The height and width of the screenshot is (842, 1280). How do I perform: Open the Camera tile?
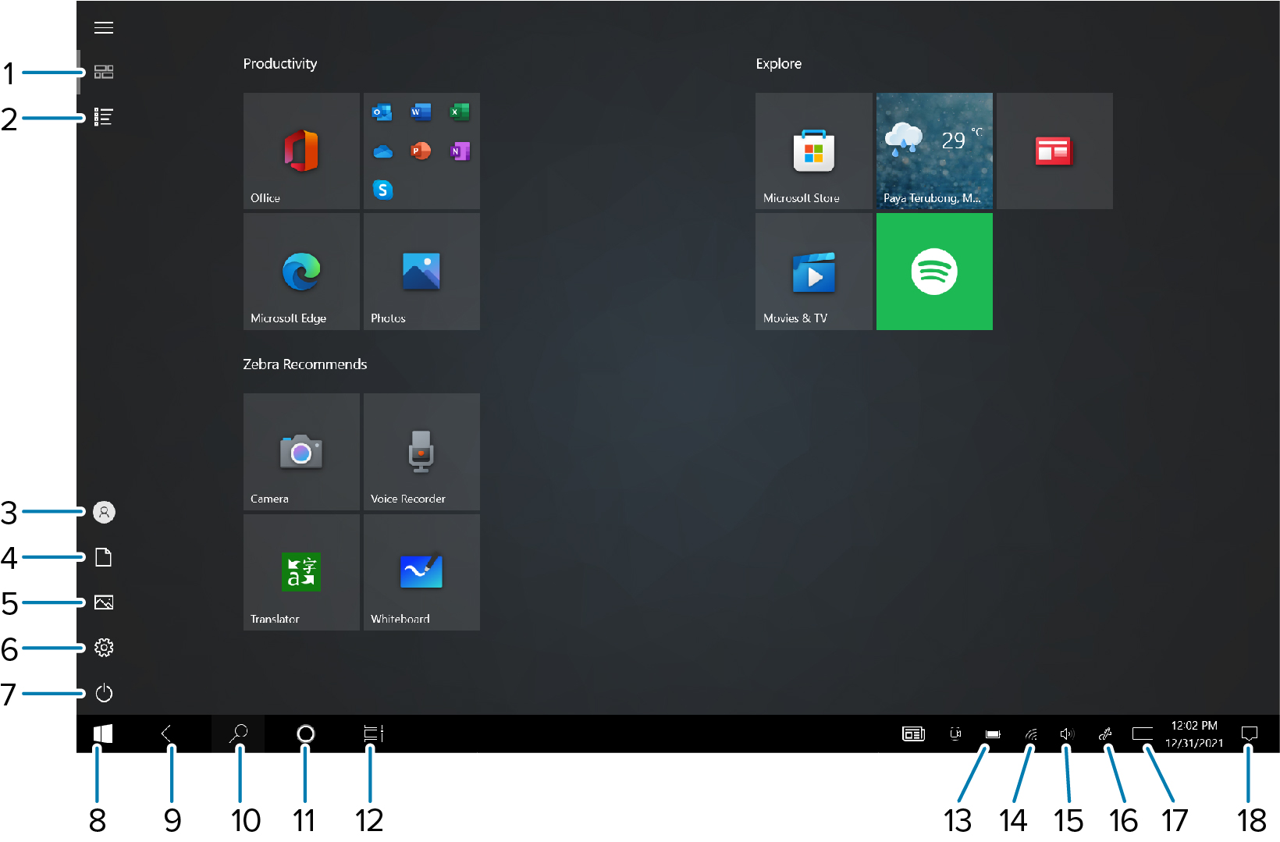point(301,452)
